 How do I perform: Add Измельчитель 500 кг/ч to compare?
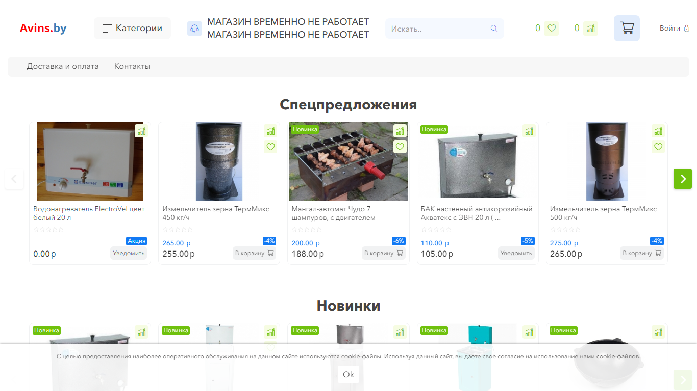pyautogui.click(x=658, y=131)
